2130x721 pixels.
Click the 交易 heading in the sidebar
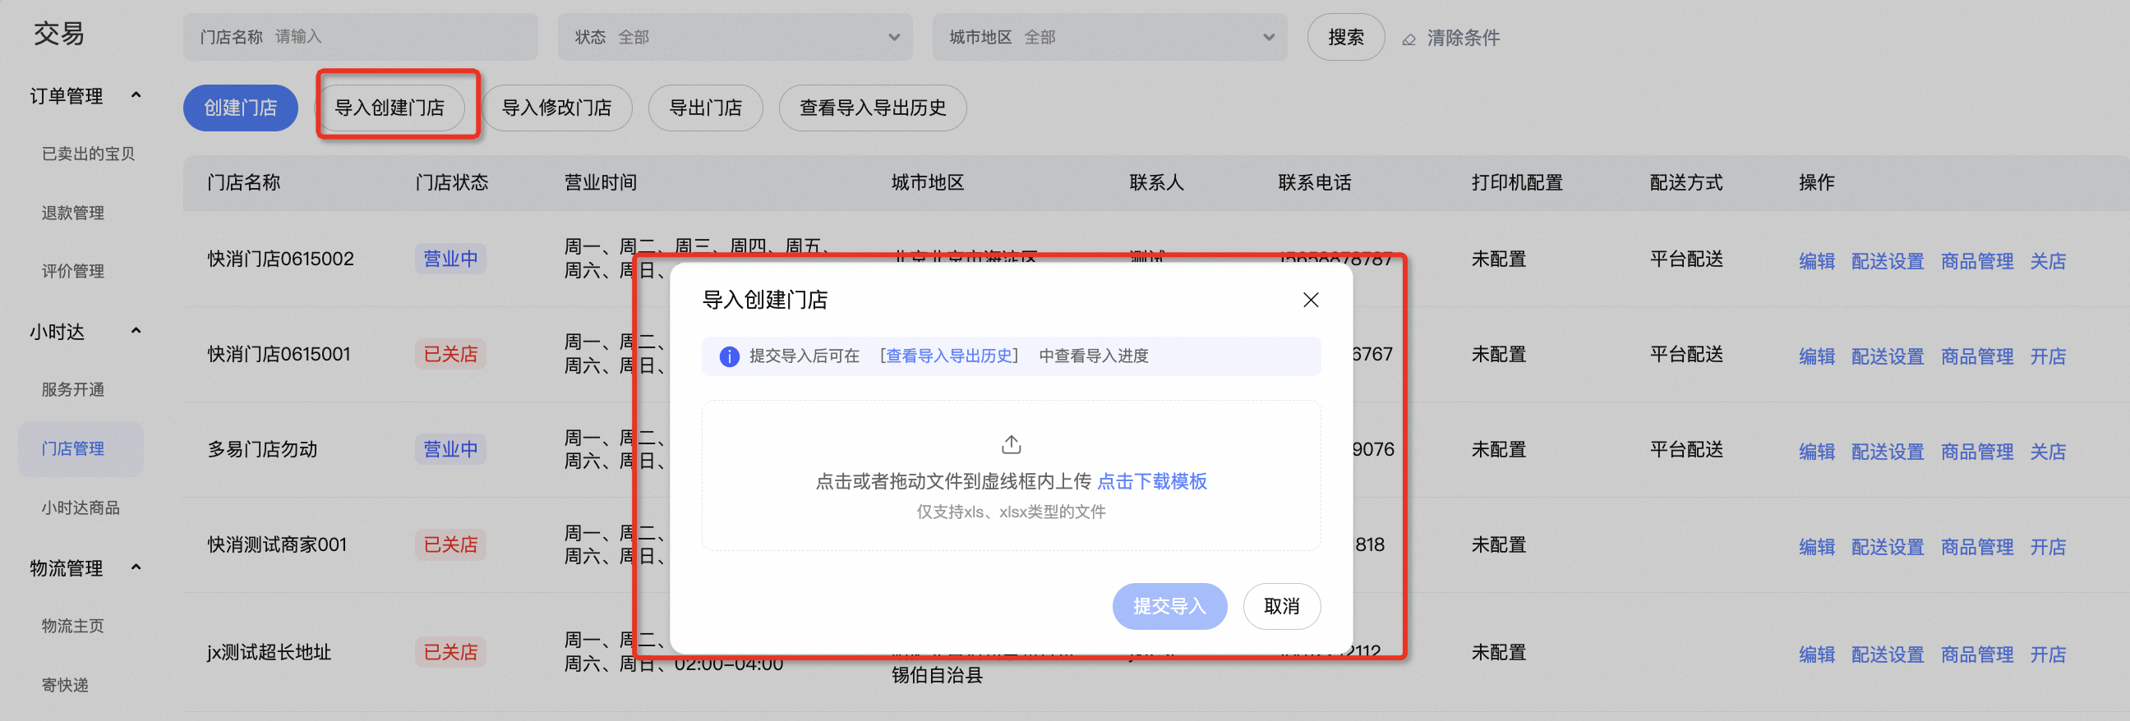coord(58,33)
